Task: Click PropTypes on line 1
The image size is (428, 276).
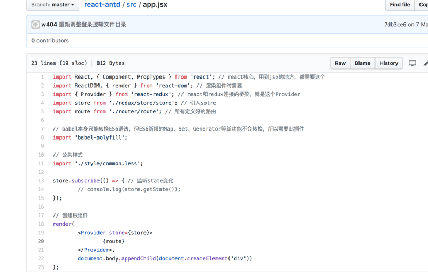Action: pos(151,77)
